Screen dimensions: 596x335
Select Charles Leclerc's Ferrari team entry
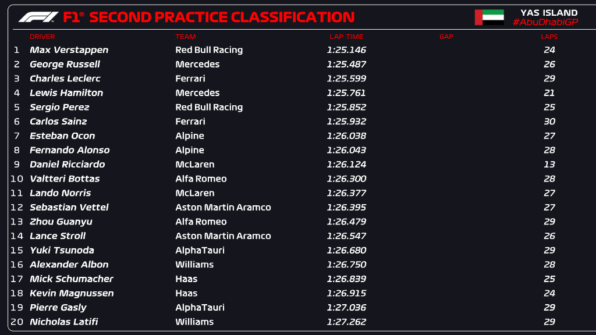190,79
